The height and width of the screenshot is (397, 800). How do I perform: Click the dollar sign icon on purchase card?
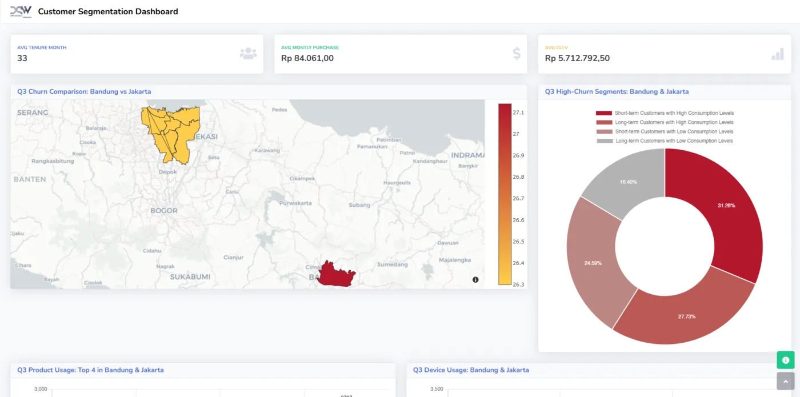click(517, 54)
